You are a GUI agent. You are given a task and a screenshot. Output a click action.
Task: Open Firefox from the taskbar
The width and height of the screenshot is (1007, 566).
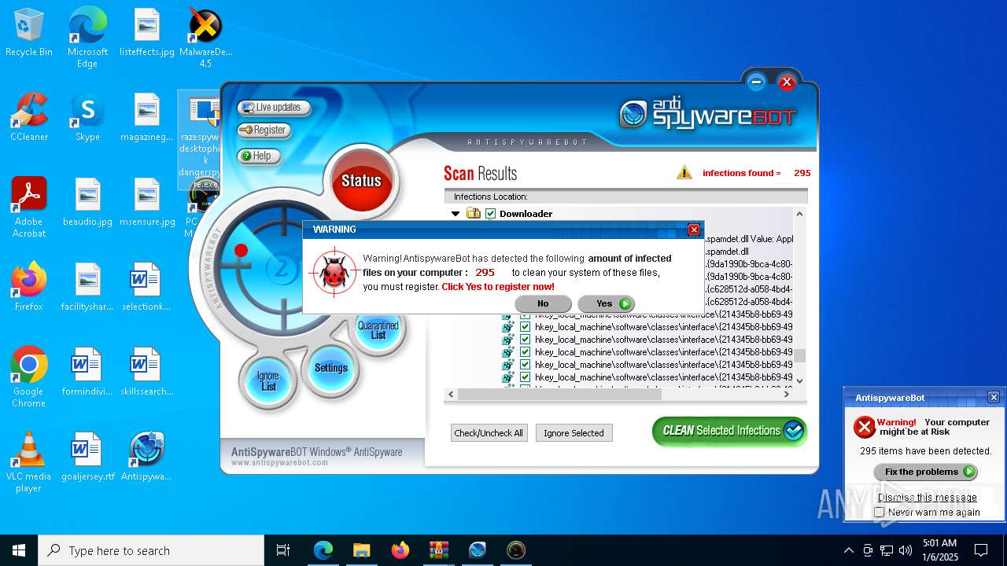400,550
